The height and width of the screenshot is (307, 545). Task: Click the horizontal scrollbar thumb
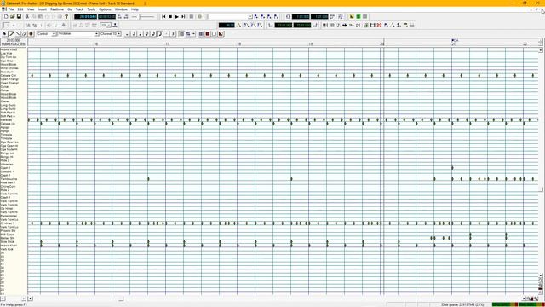click(121, 298)
